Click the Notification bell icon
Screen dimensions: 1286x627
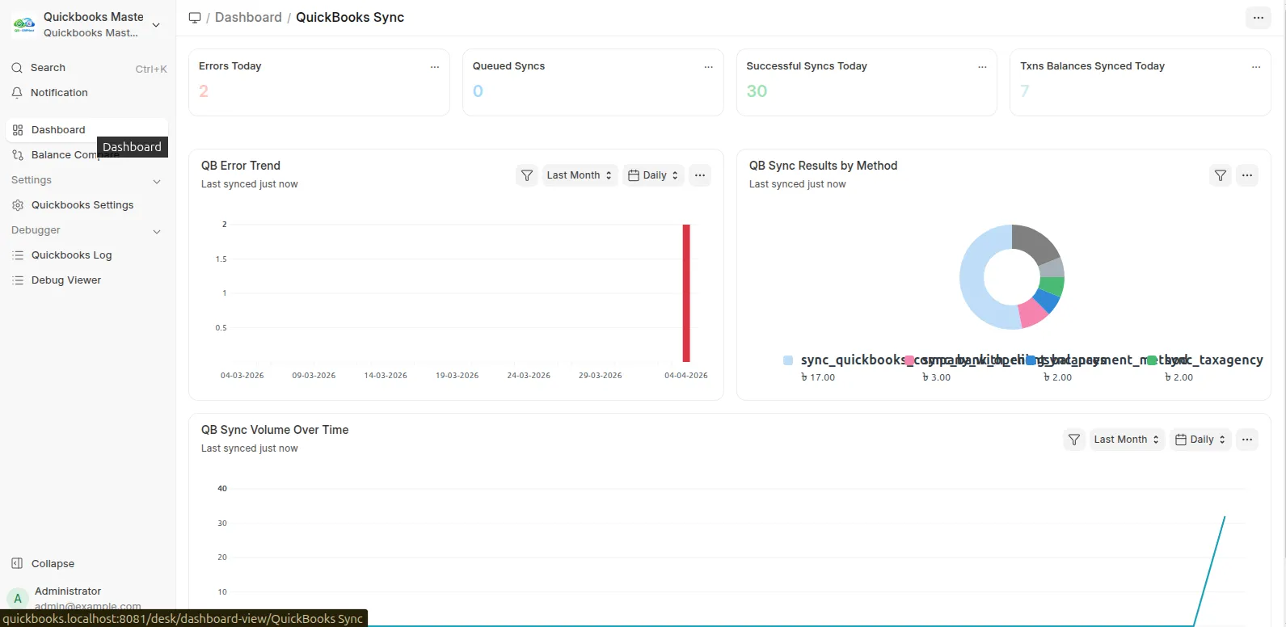pos(17,93)
